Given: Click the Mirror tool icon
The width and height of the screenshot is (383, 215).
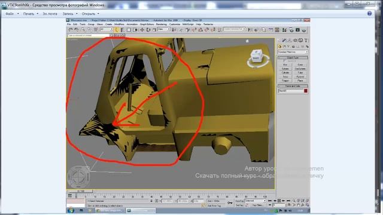Looking at the screenshot, I should 250,30.
